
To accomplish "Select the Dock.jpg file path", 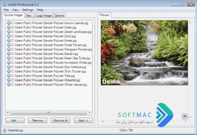I will pos(43,36).
